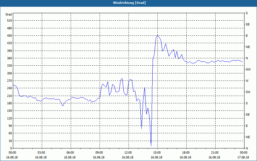Select the "Grad" unit label on the axis
The image size is (257, 161).
[9, 14]
